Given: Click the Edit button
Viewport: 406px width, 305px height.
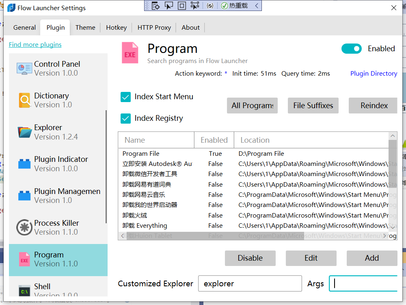Looking at the screenshot, I should [311, 258].
